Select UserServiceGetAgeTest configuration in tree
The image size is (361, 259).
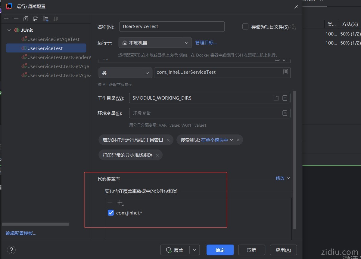tap(53, 39)
